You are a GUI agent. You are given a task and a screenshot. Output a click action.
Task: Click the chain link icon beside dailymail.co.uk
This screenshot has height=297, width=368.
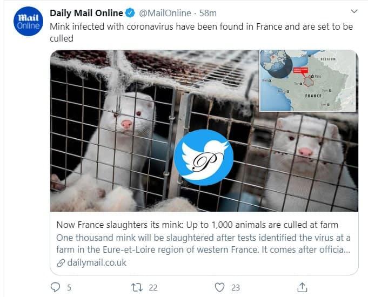[x=61, y=262]
